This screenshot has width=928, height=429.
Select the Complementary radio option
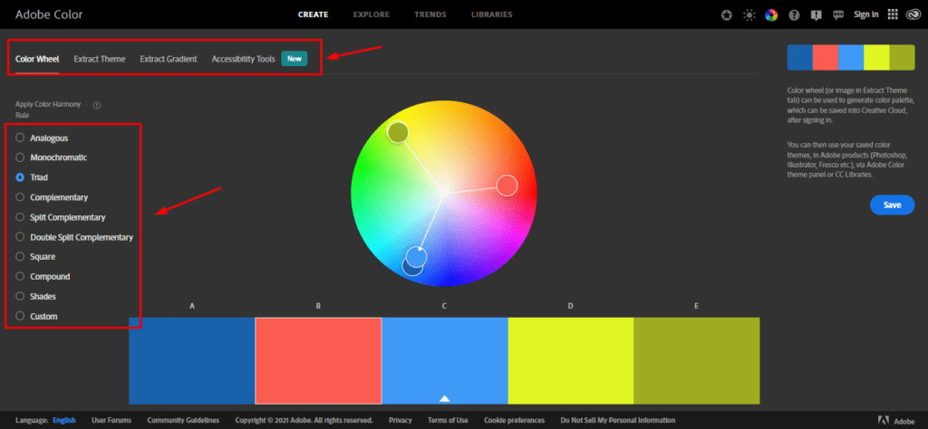click(x=21, y=197)
